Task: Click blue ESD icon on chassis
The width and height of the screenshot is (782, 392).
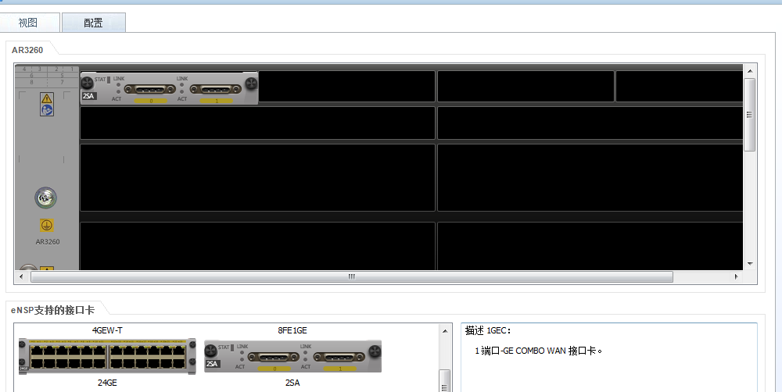Action: 47,109
